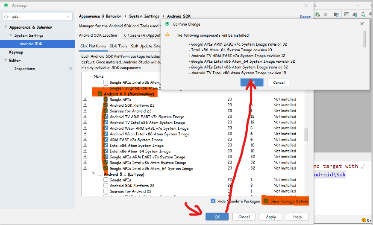This screenshot has height=225, width=373.
Task: Click download icon for Sources for Android 23 row
Action: (85, 111)
